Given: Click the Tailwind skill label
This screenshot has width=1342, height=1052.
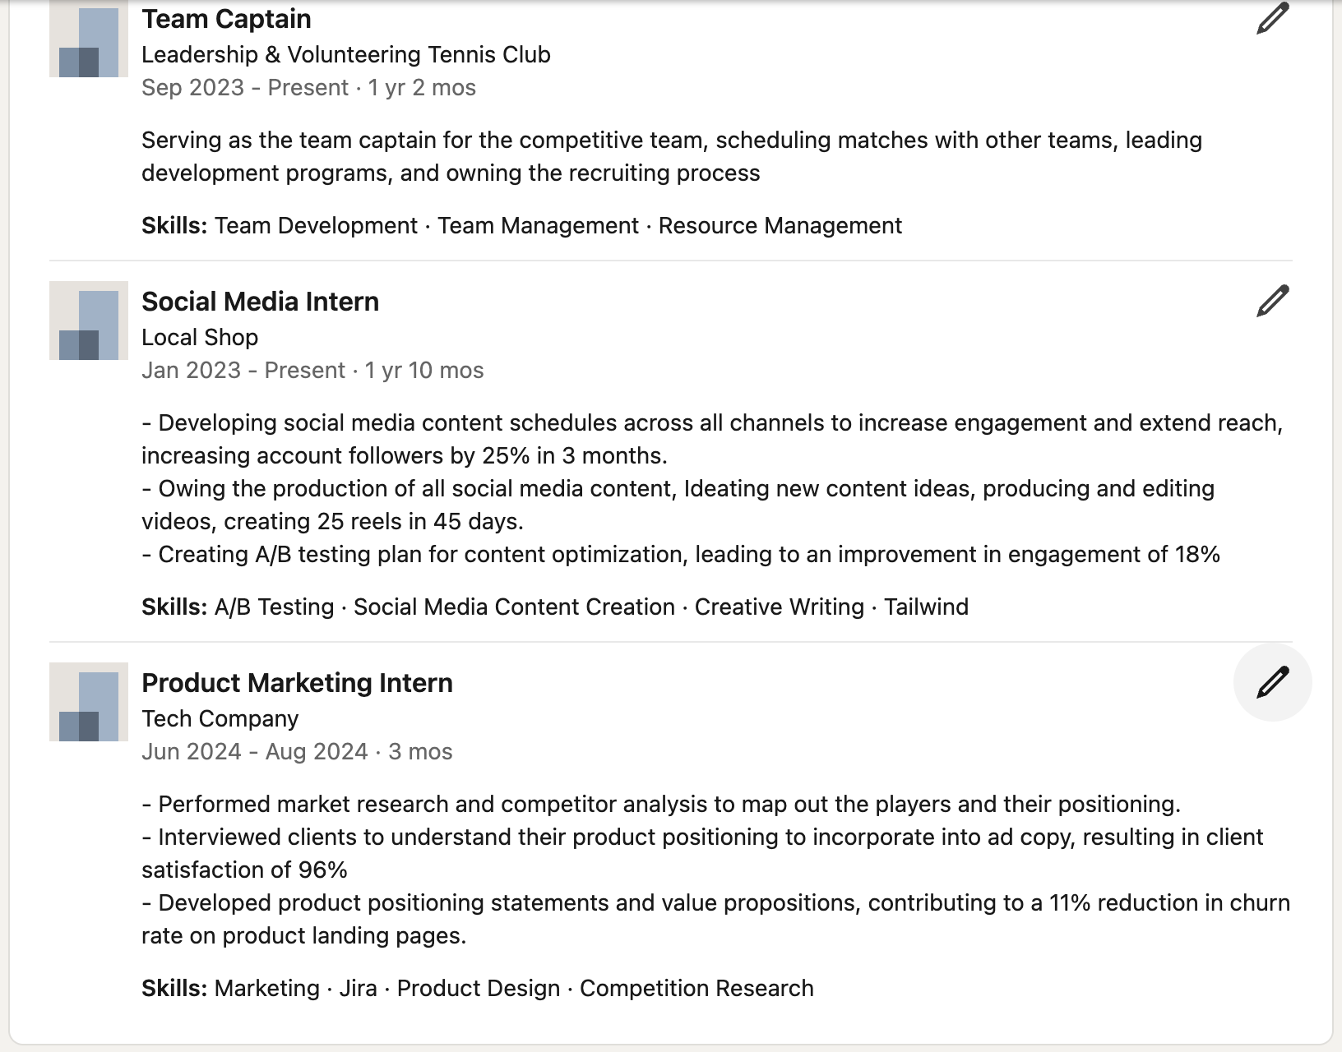Looking at the screenshot, I should point(927,607).
